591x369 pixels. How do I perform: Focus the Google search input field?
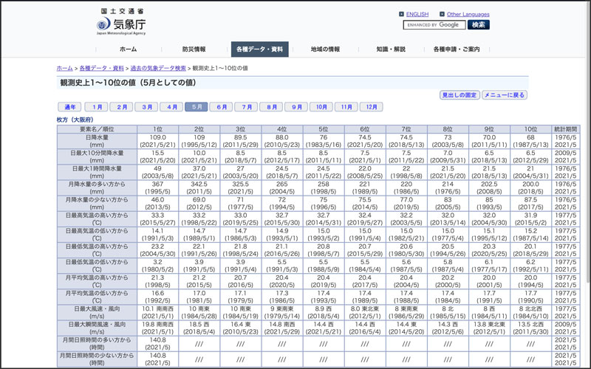click(434, 24)
